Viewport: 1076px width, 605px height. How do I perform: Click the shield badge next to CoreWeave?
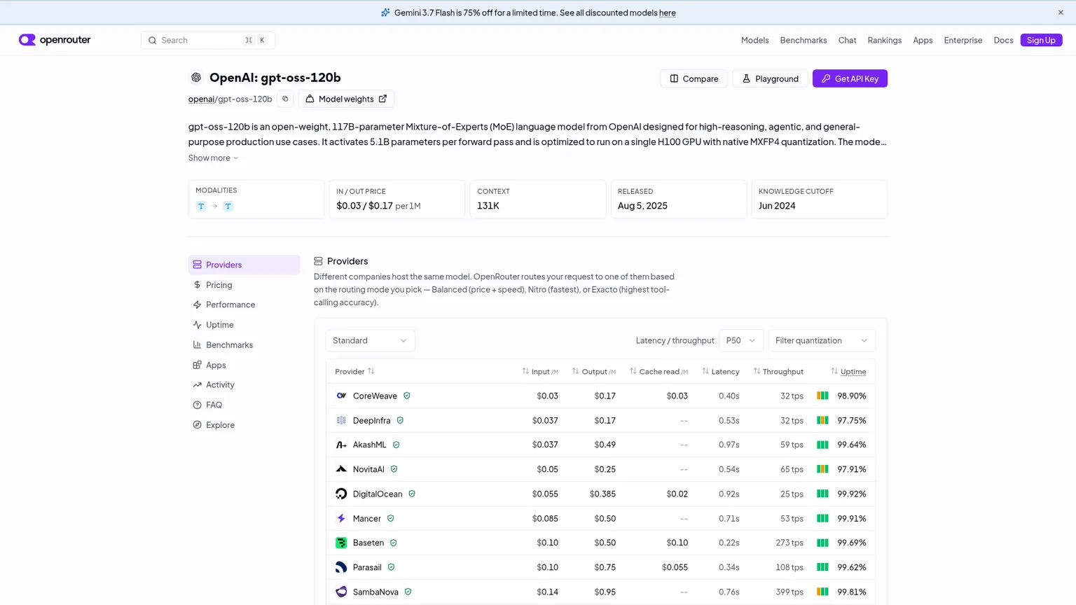(407, 396)
